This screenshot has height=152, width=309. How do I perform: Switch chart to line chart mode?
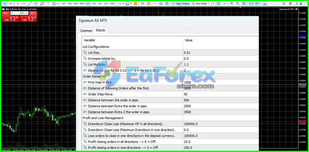click(x=225, y=4)
